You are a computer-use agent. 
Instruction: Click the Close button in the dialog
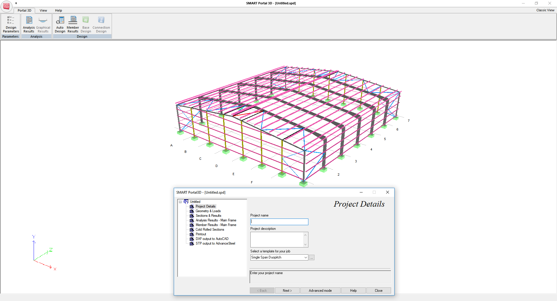(379, 291)
